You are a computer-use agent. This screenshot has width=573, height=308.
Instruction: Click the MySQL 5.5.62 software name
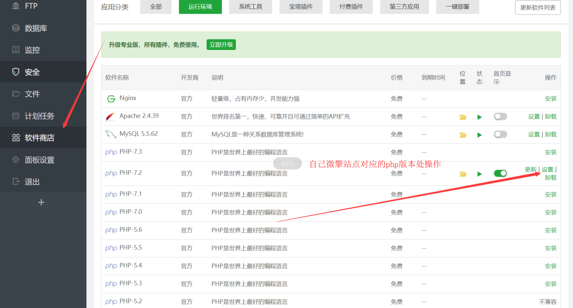pos(139,134)
